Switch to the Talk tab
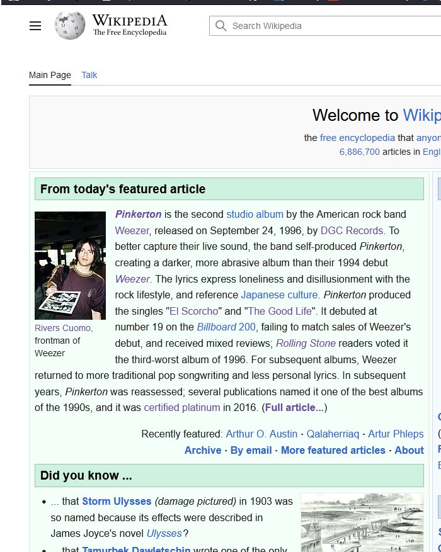This screenshot has width=441, height=552. tap(89, 75)
